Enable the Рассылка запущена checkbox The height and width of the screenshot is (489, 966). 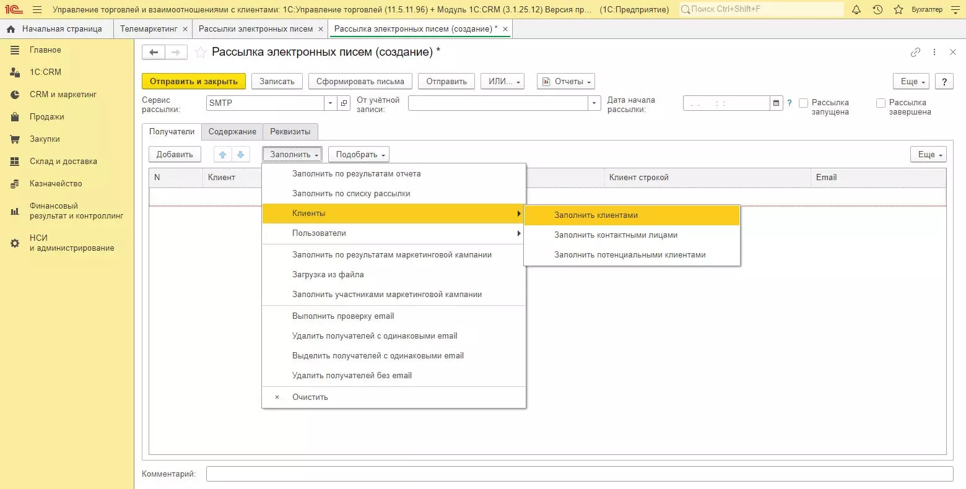(804, 103)
